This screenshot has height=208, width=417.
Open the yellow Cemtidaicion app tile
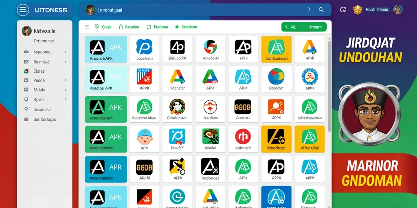coord(277,49)
